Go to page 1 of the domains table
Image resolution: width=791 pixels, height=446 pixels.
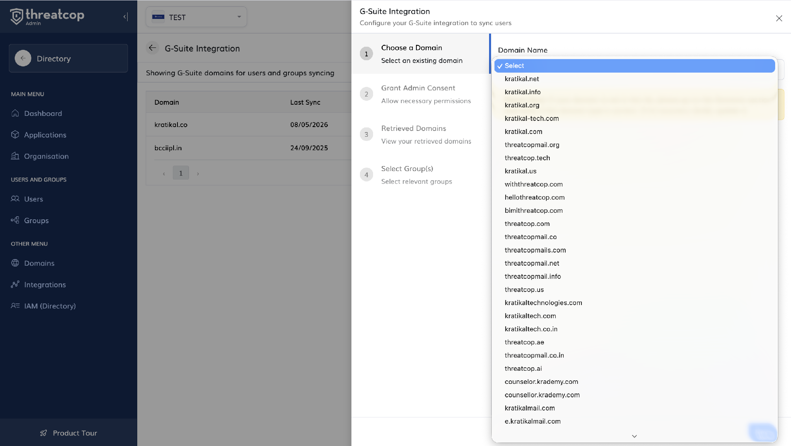[x=181, y=173]
